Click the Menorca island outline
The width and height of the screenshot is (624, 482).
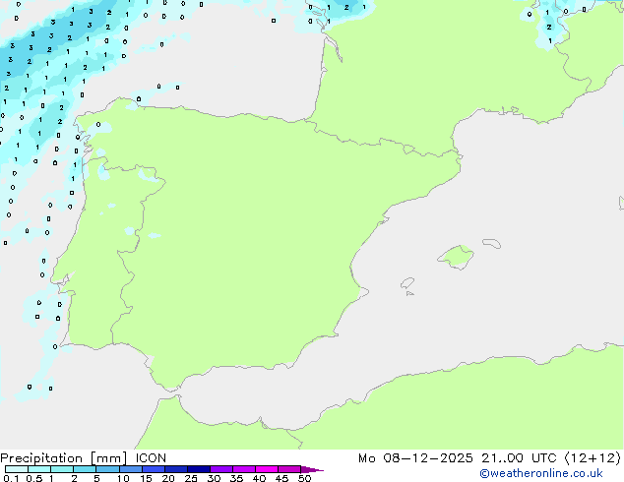click(492, 243)
